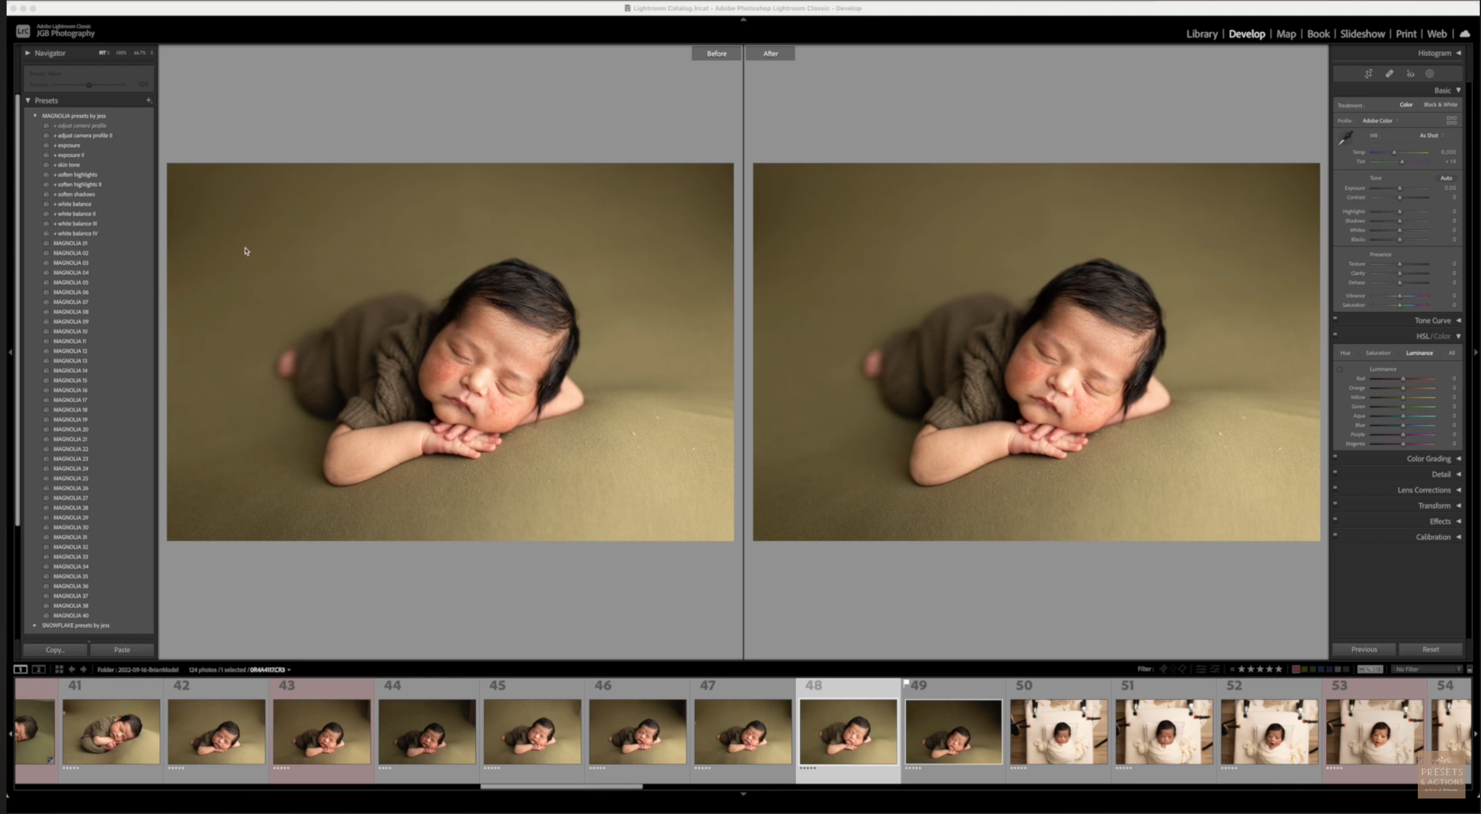
Task: Pick the White Balance eyedropper selector
Action: click(1346, 138)
